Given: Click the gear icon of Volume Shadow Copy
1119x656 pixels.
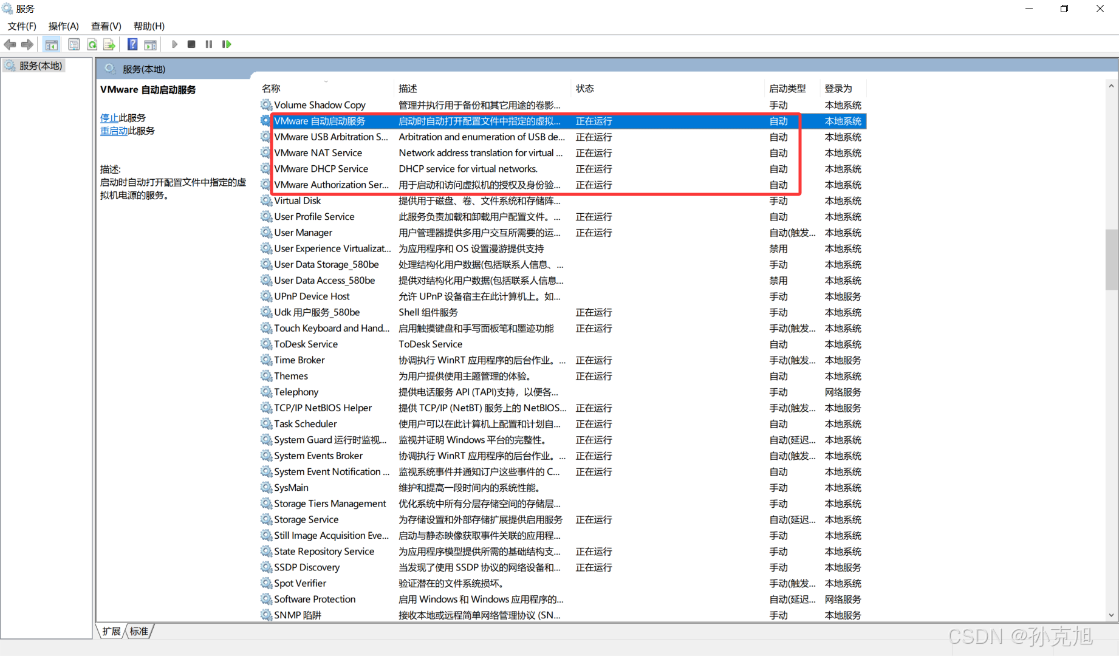Looking at the screenshot, I should [x=266, y=105].
